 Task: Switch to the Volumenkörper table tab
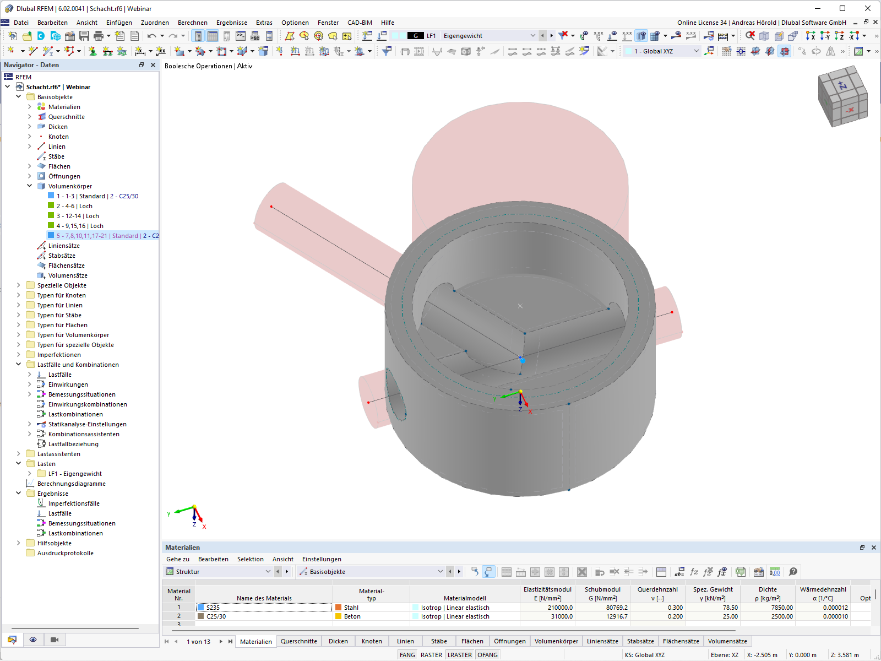coord(556,641)
